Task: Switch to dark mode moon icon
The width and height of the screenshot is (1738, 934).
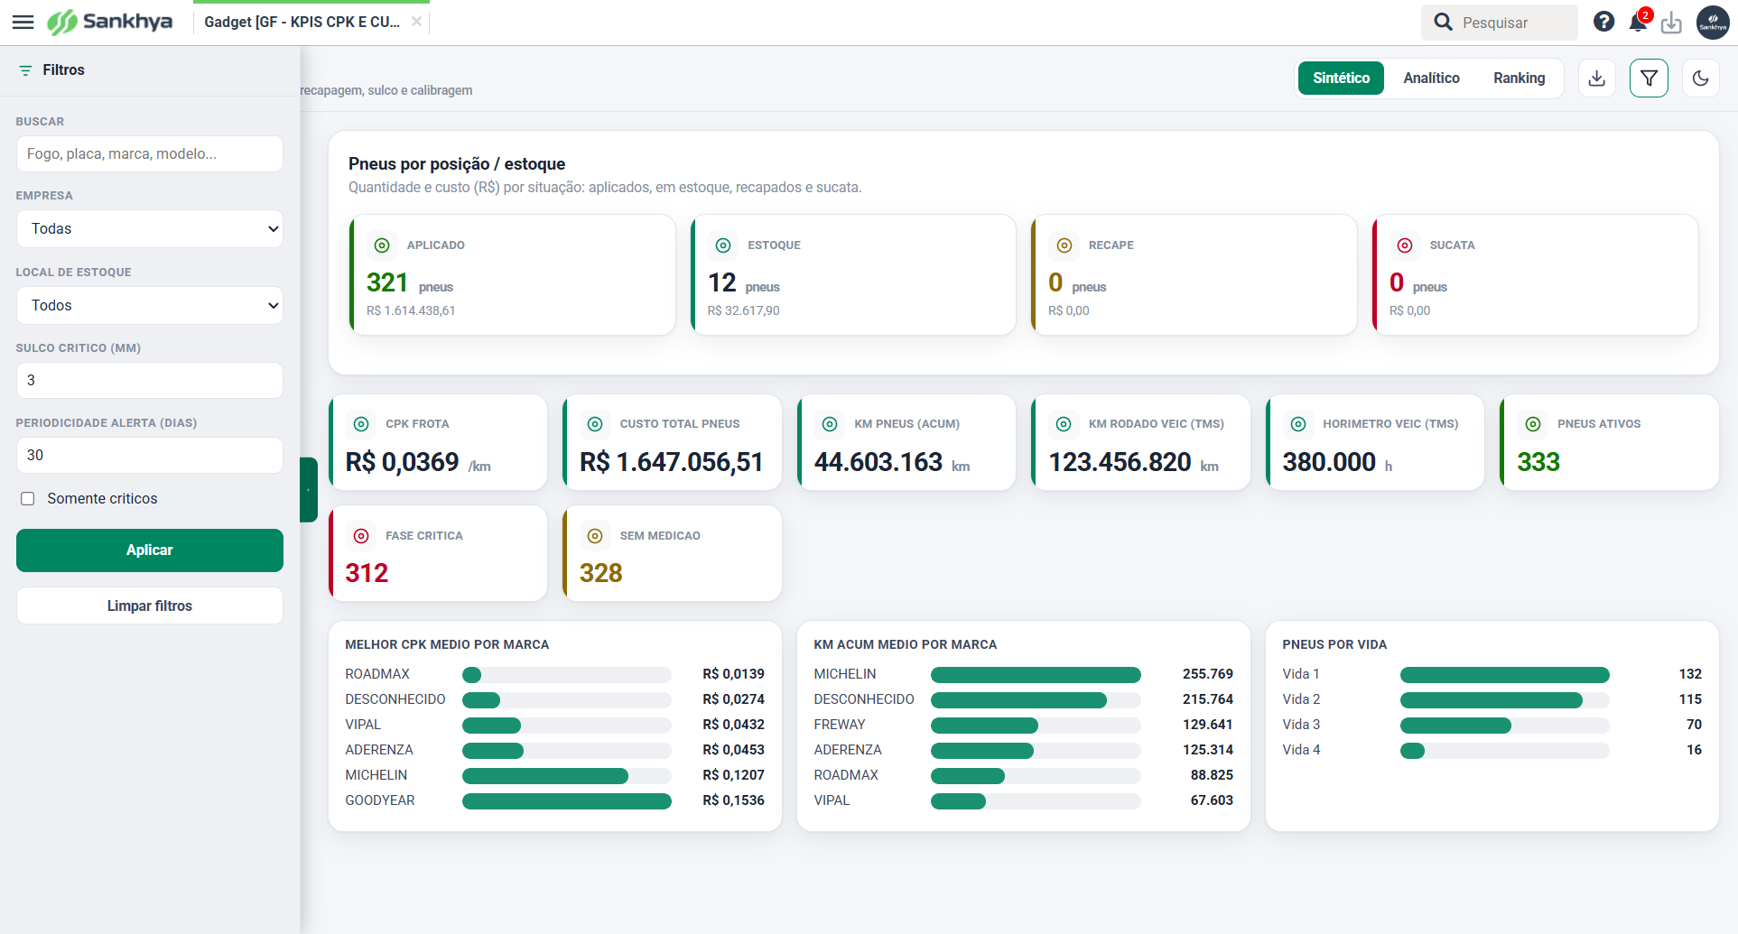Action: tap(1701, 79)
